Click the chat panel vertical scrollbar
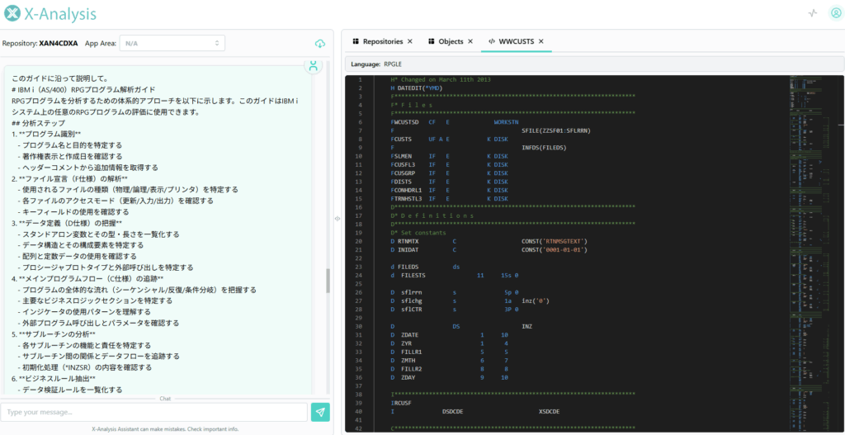Screen dimensions: 845x435 point(327,281)
